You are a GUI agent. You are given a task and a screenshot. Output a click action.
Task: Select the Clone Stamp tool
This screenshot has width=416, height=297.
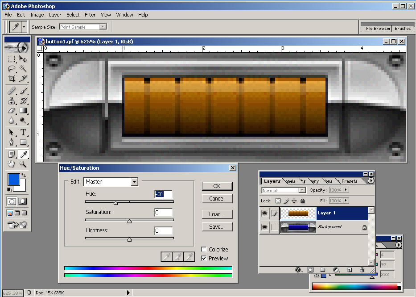click(x=12, y=101)
